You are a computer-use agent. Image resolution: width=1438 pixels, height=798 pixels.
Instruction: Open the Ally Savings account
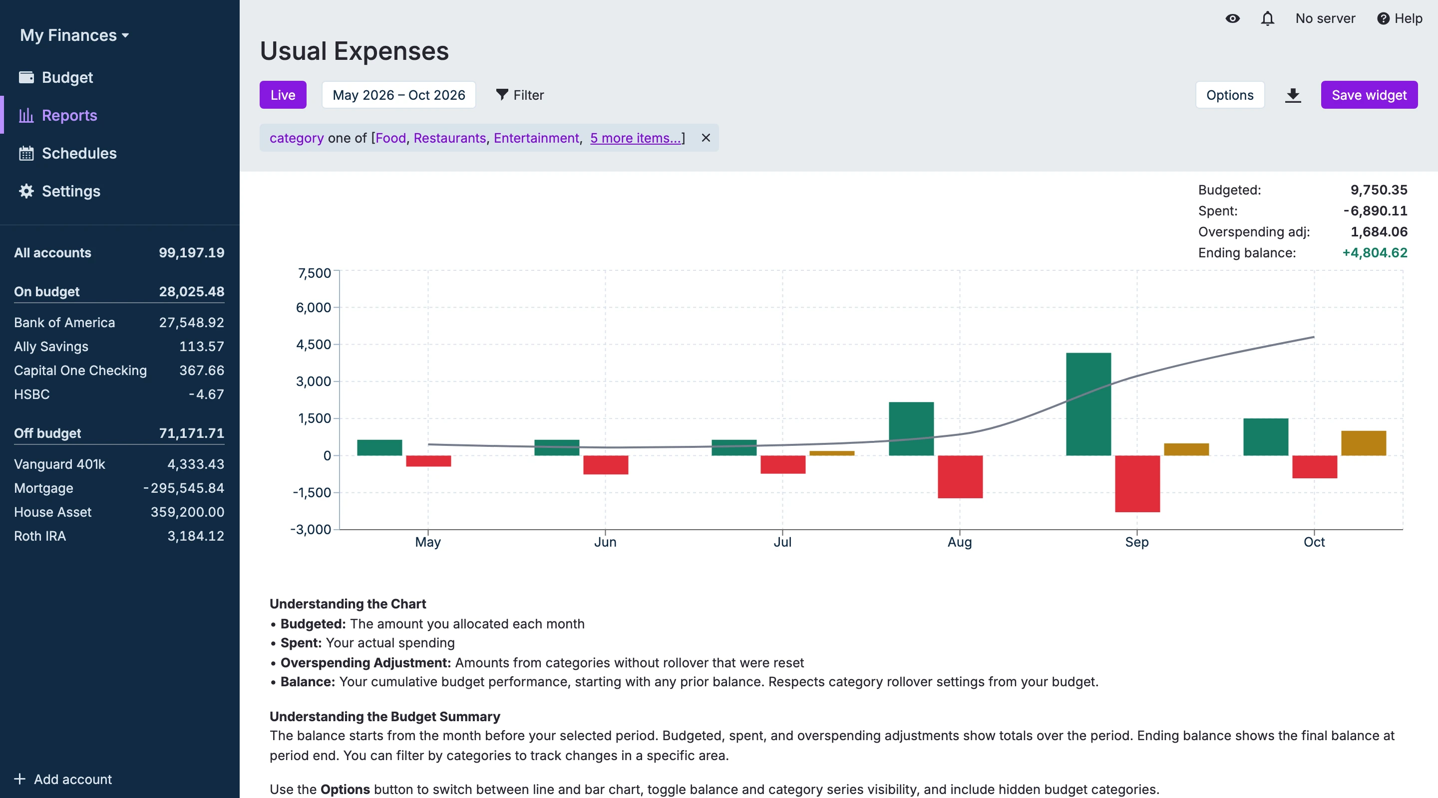[x=119, y=346]
